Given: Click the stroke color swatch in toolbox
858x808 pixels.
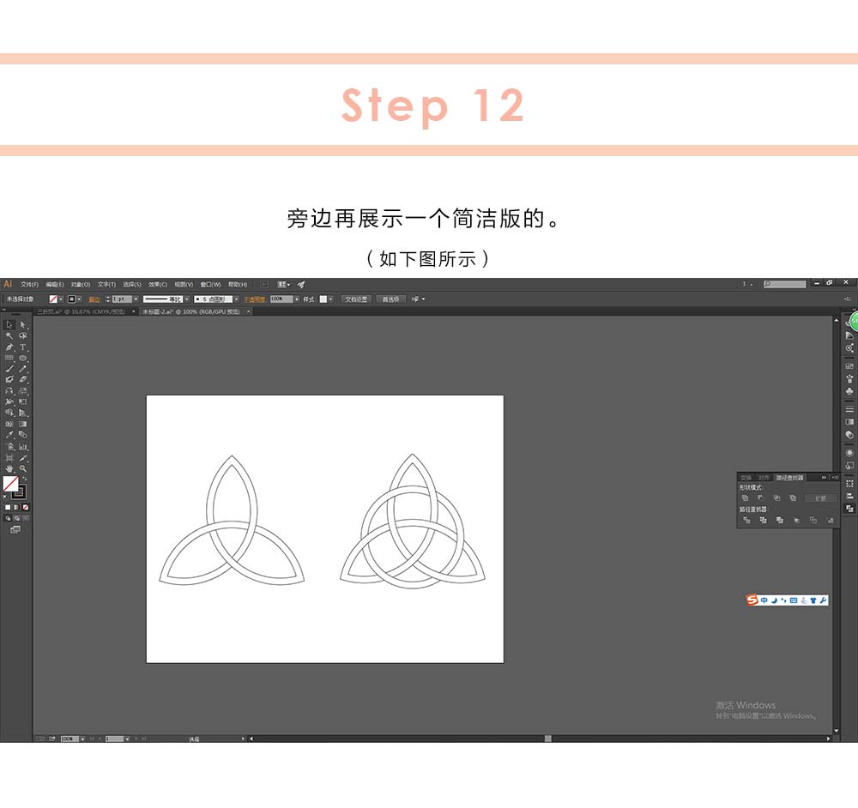Looking at the screenshot, I should [x=21, y=492].
